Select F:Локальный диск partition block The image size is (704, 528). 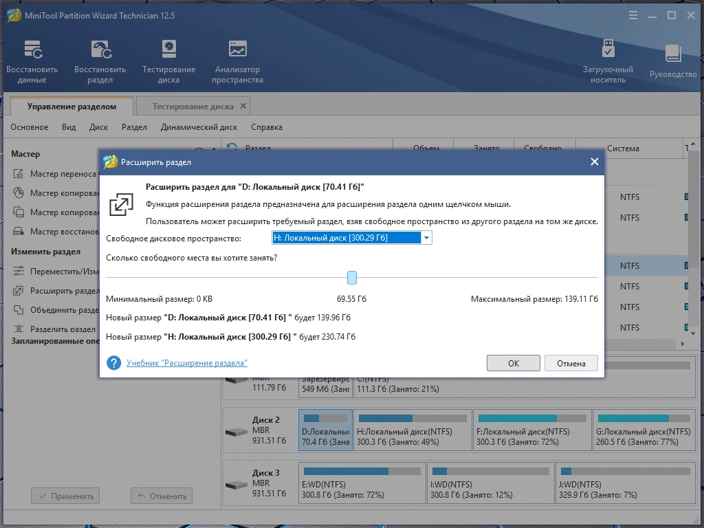pos(533,430)
